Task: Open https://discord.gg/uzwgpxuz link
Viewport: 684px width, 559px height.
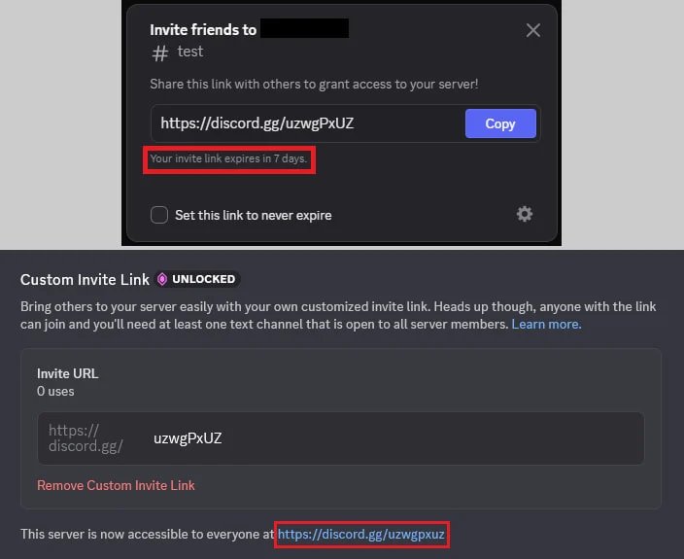Action: click(x=361, y=534)
